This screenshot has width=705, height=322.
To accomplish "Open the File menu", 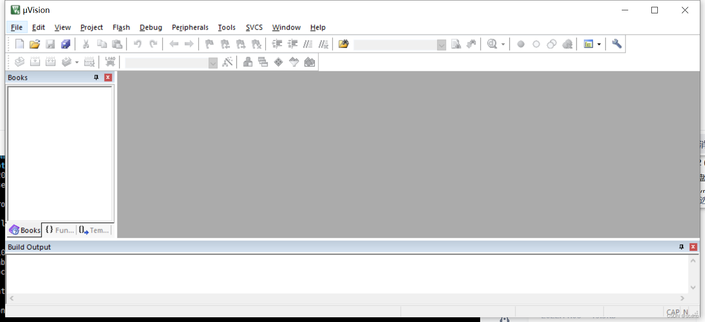I will (17, 27).
